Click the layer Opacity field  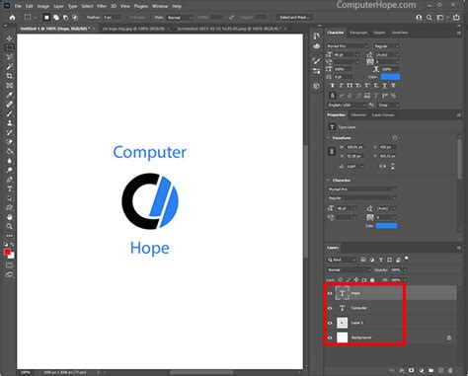point(396,270)
